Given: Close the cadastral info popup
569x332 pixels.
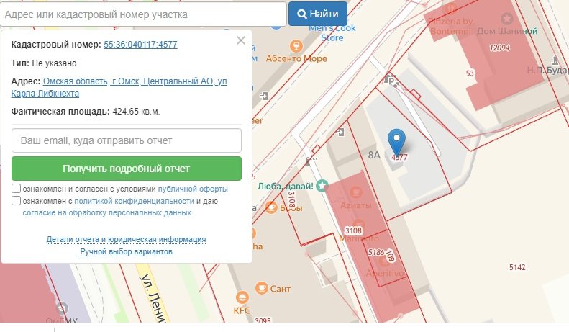Looking at the screenshot, I should click(241, 40).
